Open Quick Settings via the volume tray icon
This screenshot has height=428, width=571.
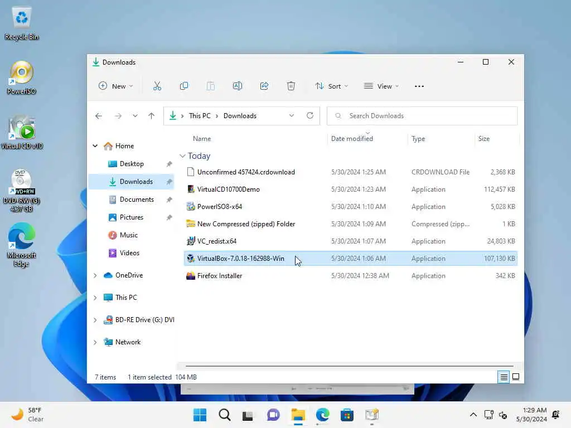click(x=504, y=415)
